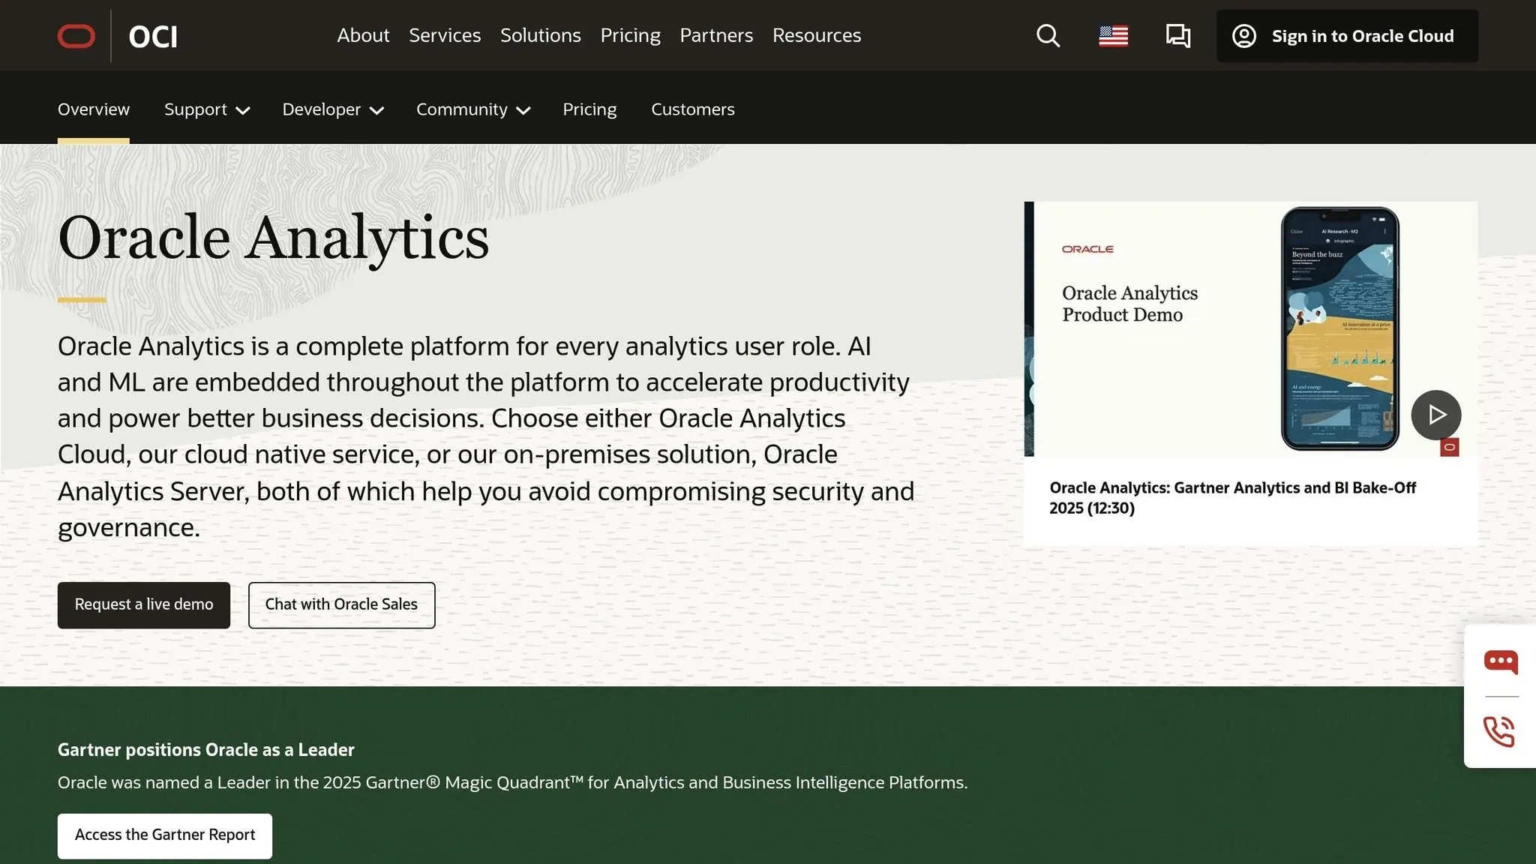
Task: Open Pricing in top navigation bar
Action: click(630, 35)
